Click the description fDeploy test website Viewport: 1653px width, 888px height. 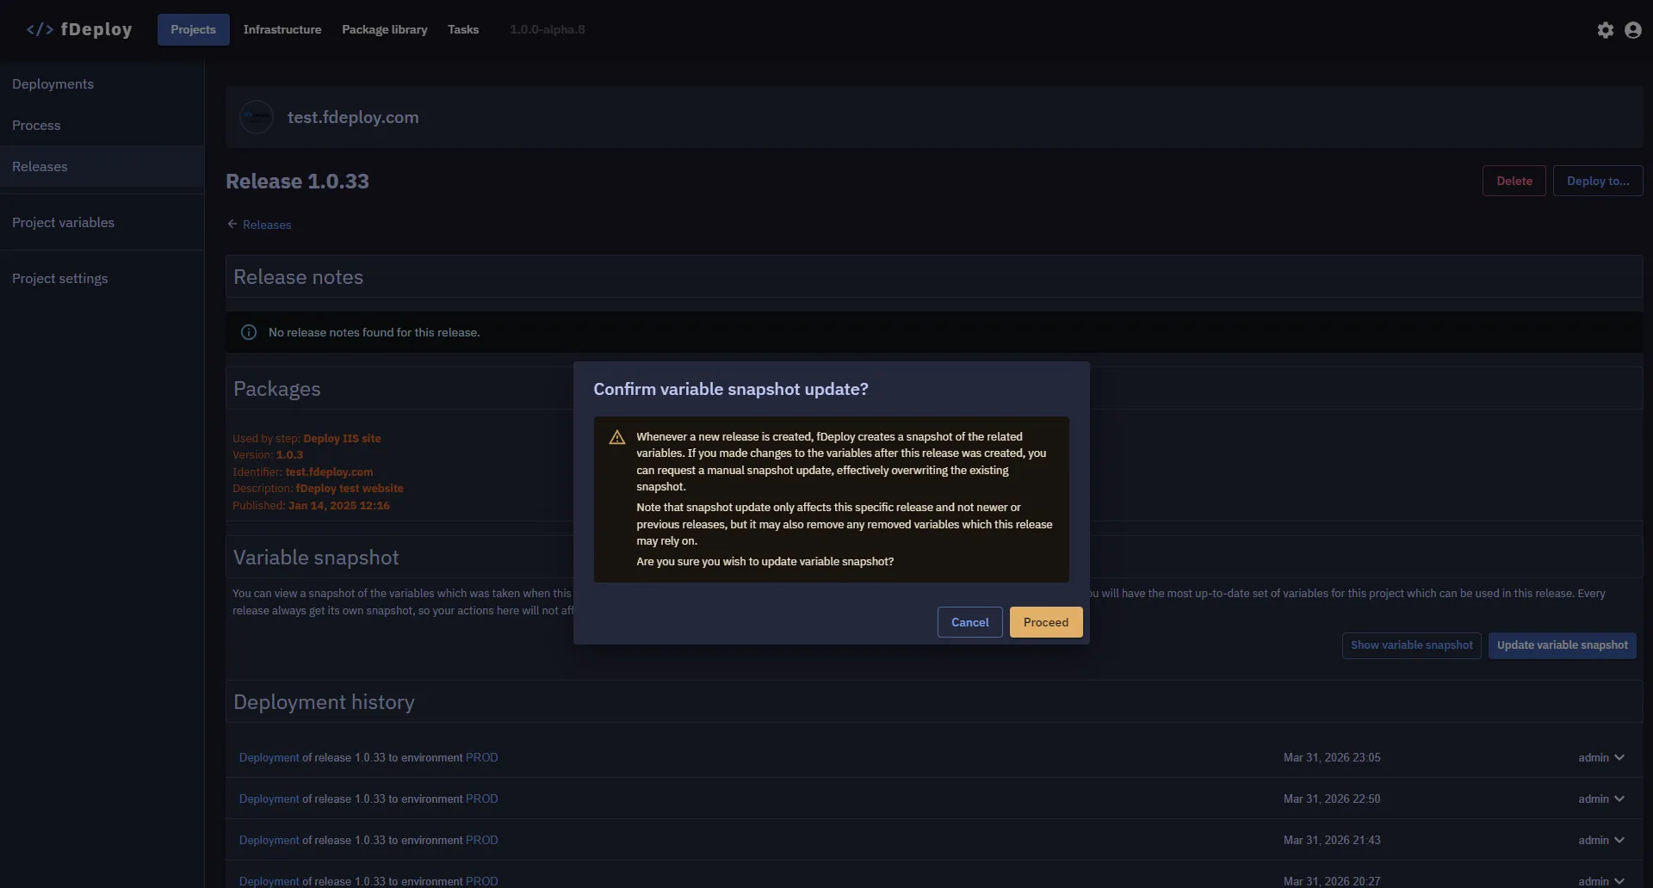click(x=350, y=489)
